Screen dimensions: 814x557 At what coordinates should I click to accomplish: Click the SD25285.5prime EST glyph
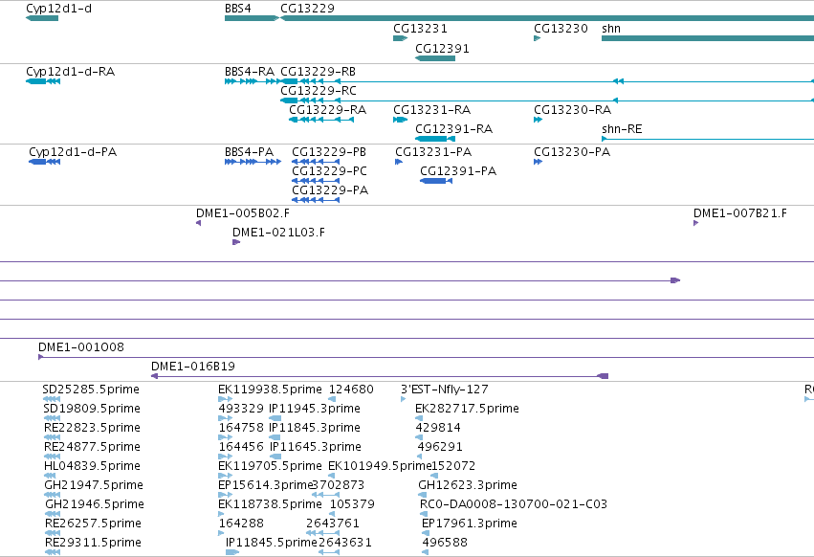(52, 399)
